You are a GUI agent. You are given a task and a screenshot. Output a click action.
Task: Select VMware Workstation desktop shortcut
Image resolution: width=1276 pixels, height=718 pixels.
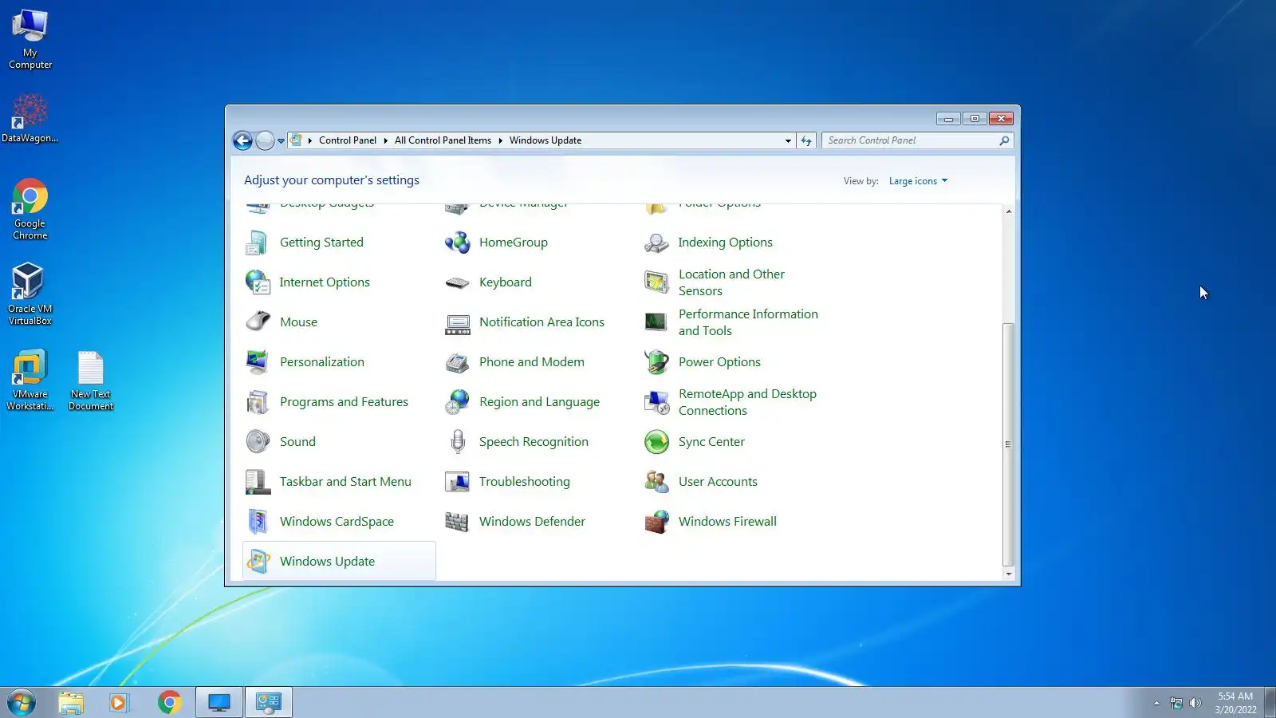[x=30, y=381]
